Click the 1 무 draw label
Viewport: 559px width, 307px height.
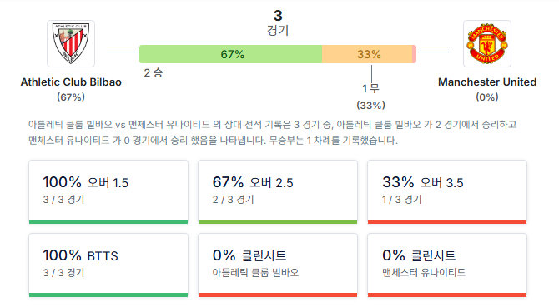point(370,88)
